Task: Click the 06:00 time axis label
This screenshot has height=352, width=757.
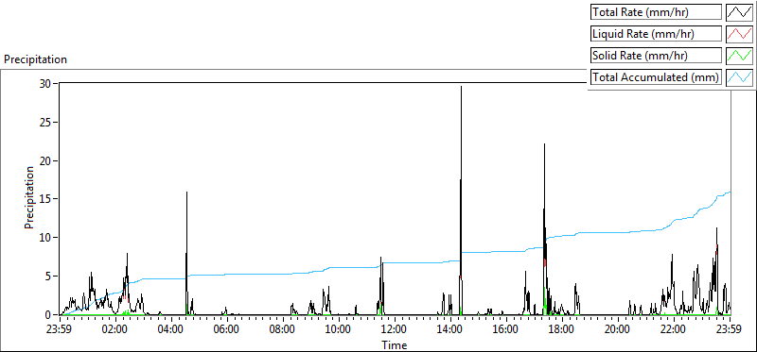Action: tap(227, 330)
